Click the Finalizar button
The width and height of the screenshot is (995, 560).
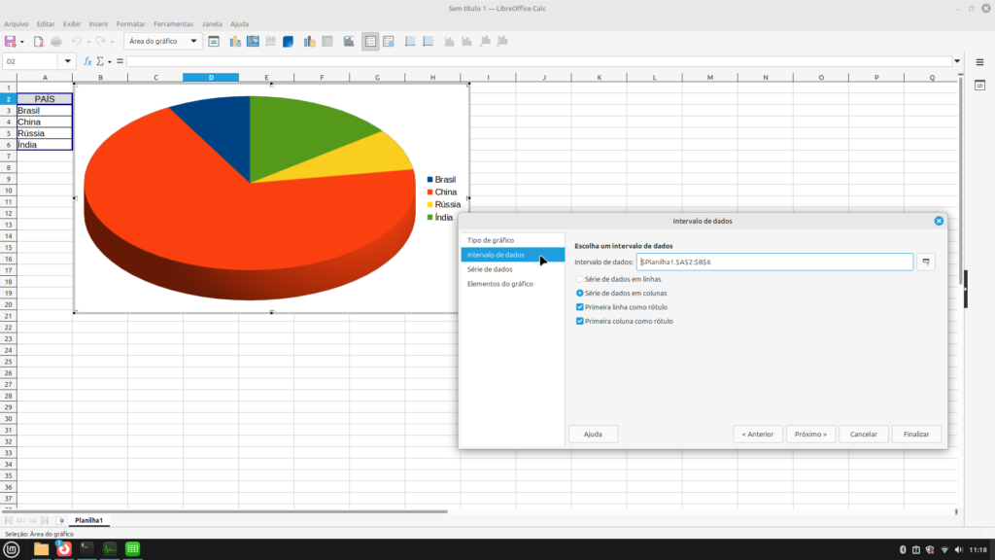(x=916, y=434)
